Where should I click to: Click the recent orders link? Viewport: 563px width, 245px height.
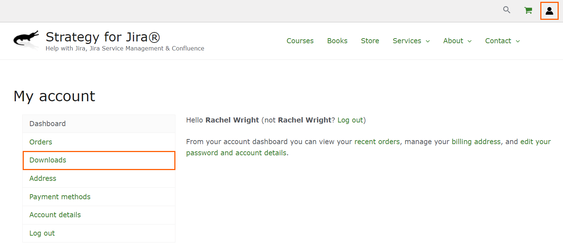pos(377,142)
